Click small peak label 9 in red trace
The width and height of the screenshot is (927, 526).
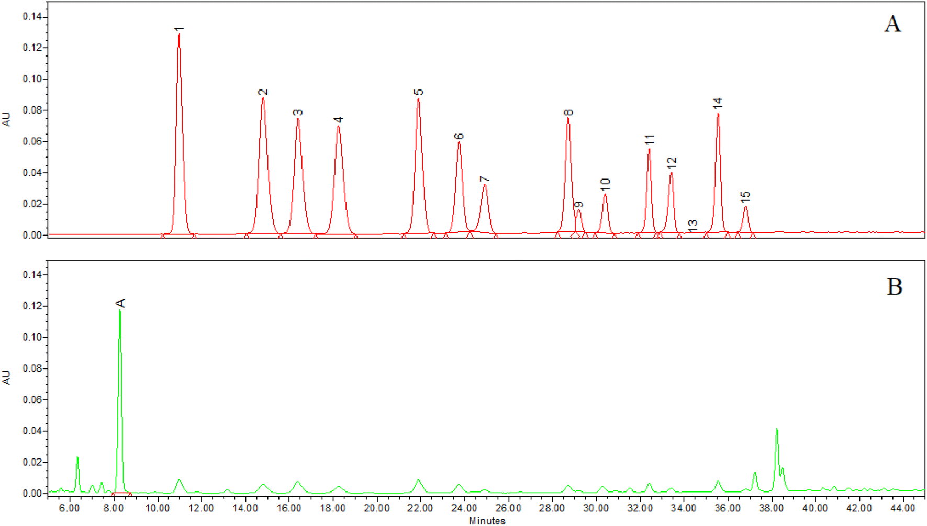click(x=578, y=205)
